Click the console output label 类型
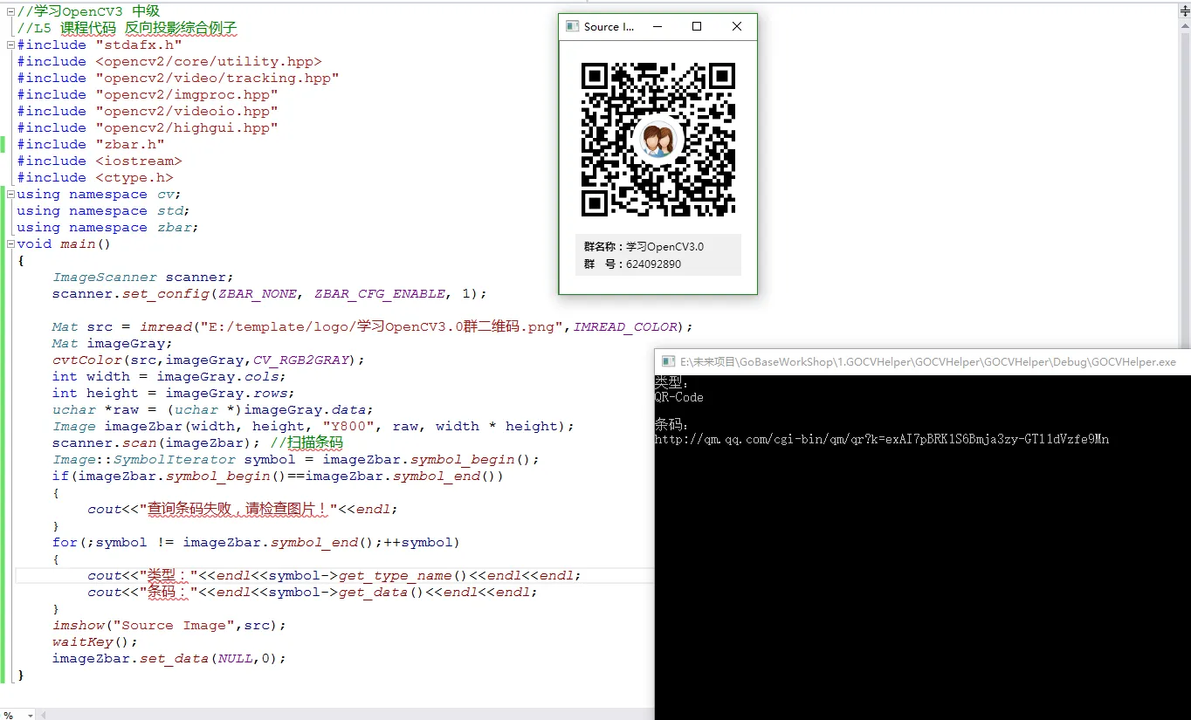 point(671,382)
